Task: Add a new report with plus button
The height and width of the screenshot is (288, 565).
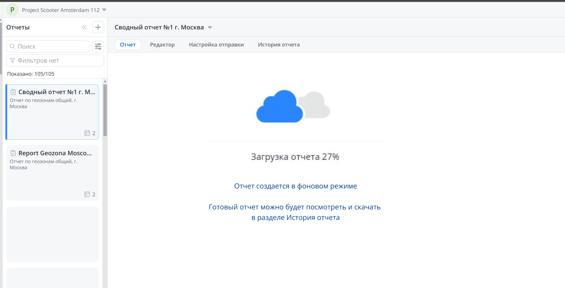Action: (x=98, y=27)
